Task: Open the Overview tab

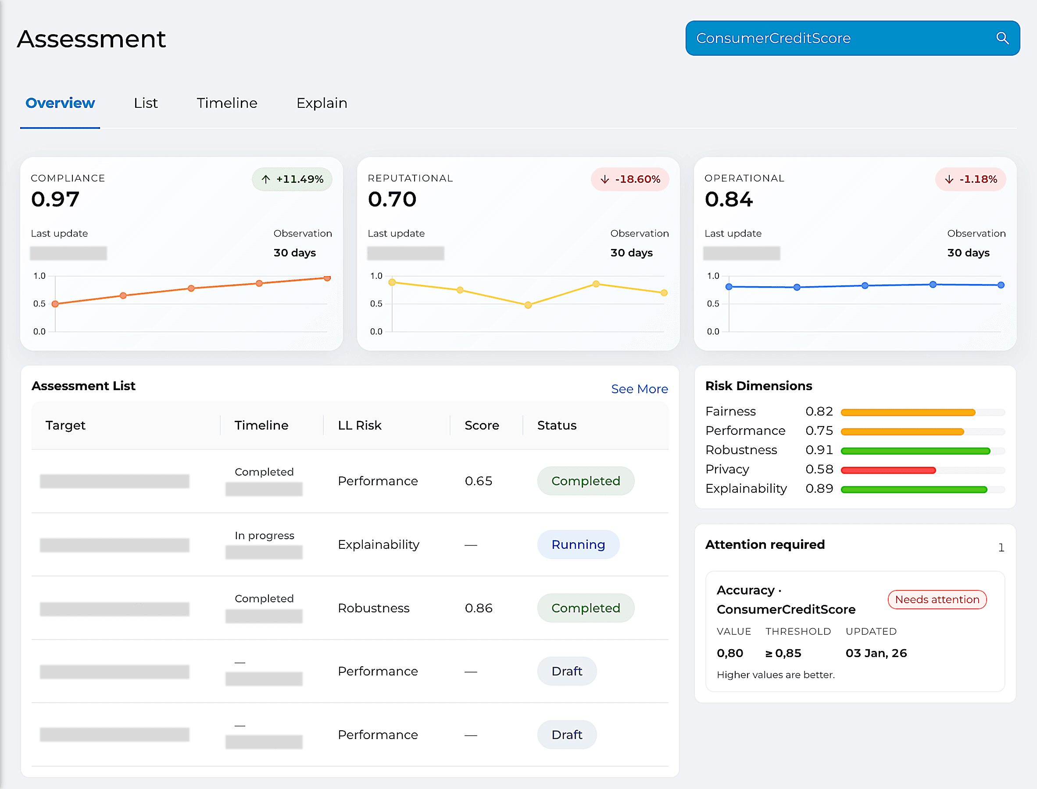Action: (x=60, y=103)
